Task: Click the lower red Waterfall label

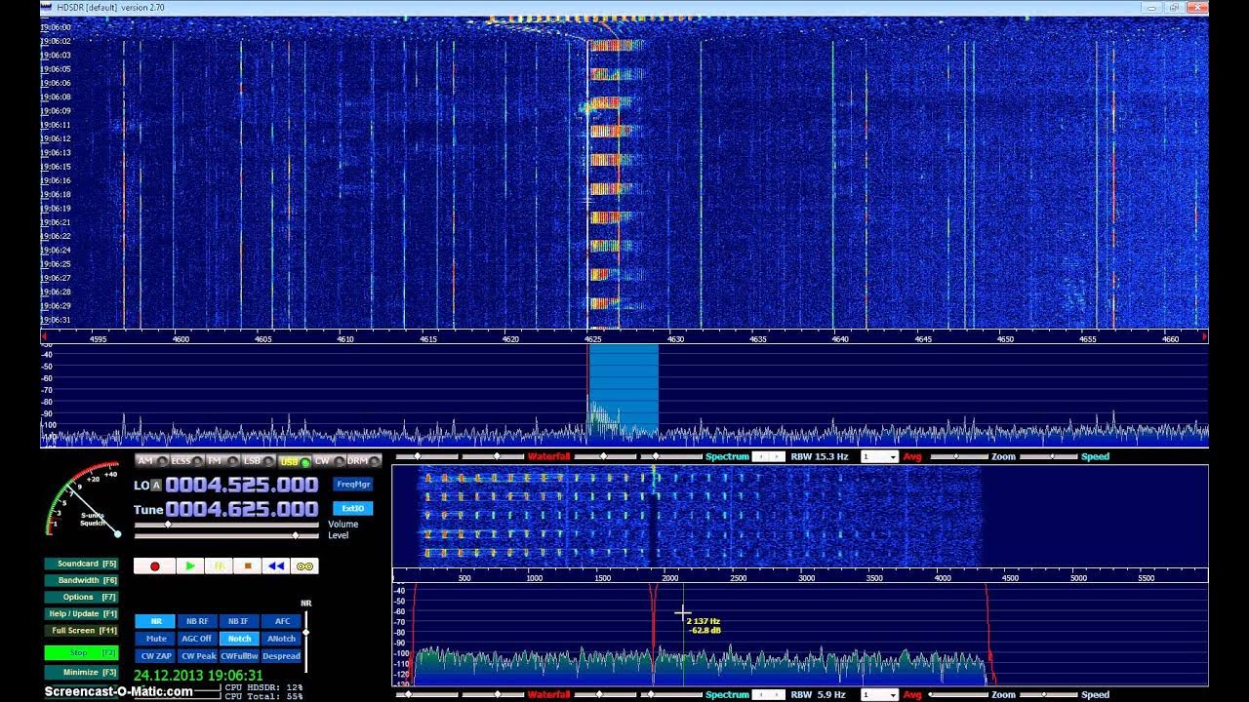Action: pos(548,695)
